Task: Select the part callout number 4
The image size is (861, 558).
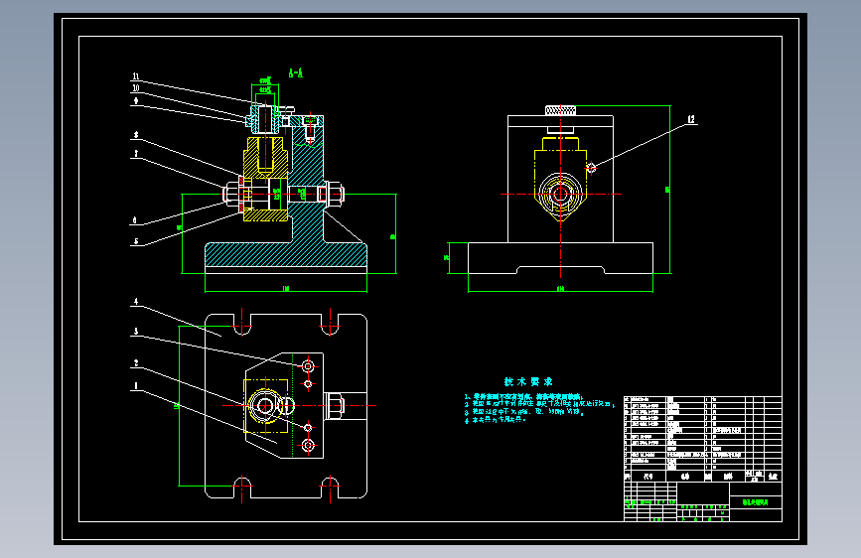Action: pyautogui.click(x=136, y=302)
